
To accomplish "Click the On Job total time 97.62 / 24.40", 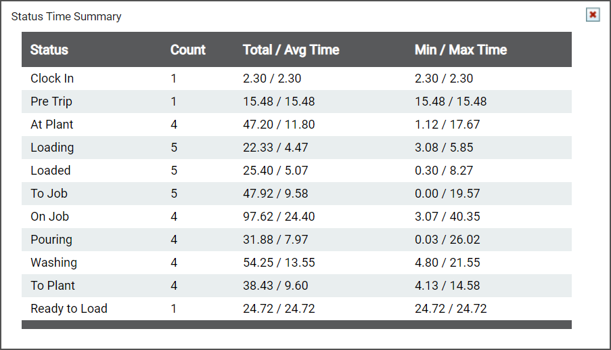I will pos(279,217).
